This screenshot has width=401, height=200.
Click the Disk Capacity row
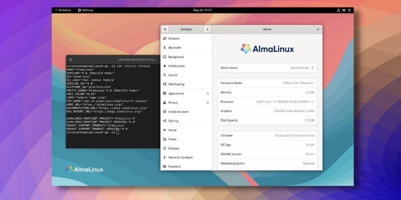point(267,120)
